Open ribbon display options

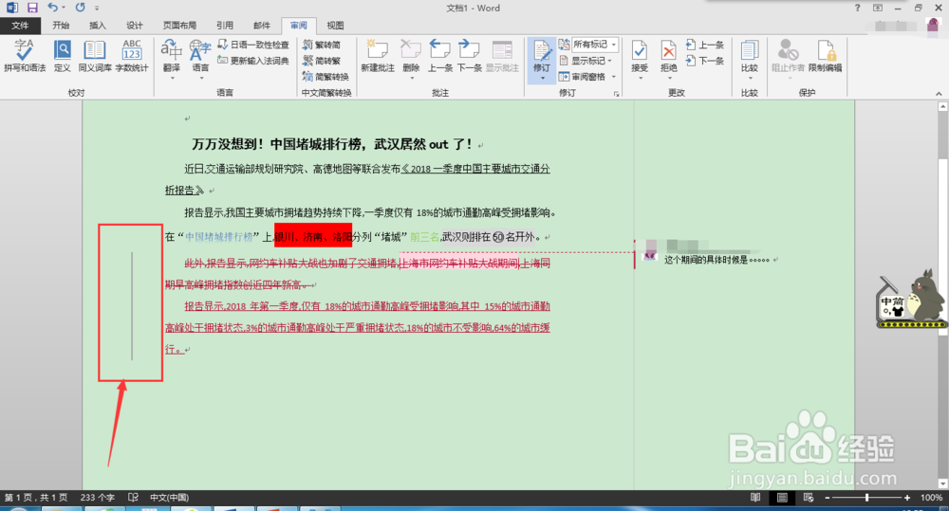pyautogui.click(x=878, y=8)
